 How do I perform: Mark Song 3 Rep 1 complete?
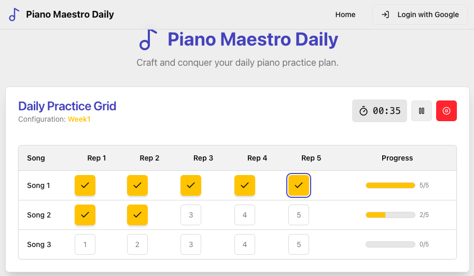pyautogui.click(x=85, y=244)
